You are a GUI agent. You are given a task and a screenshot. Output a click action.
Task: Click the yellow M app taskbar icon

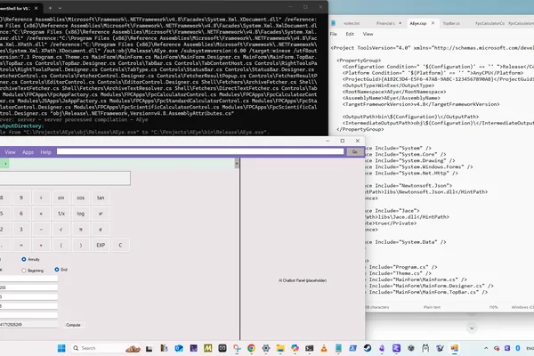point(207,348)
